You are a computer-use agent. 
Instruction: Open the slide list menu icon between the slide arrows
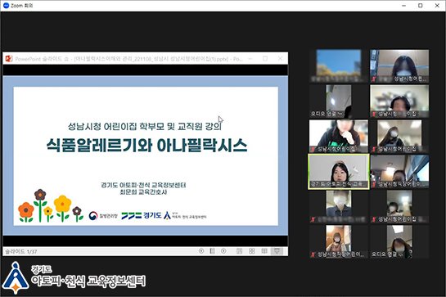[x=212, y=251]
